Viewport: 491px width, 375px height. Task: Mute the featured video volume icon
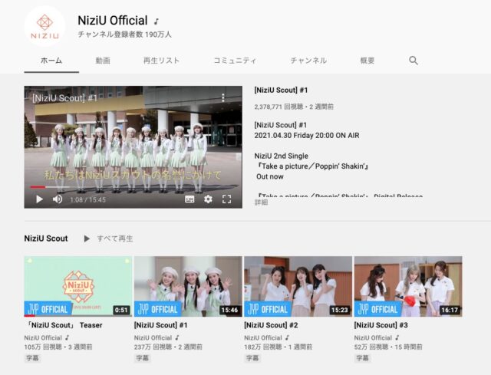point(58,199)
